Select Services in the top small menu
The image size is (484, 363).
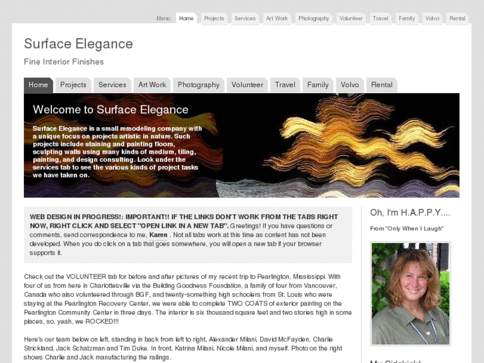click(x=245, y=18)
